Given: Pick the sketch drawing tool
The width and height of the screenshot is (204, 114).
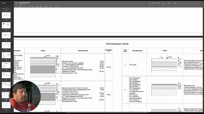Looking at the screenshot, I should point(24,6).
